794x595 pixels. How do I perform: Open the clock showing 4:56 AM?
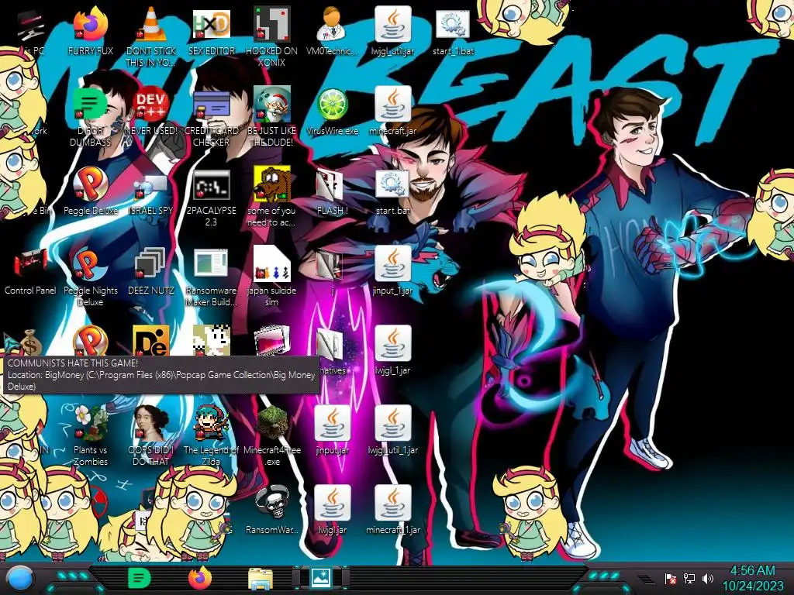[752, 578]
